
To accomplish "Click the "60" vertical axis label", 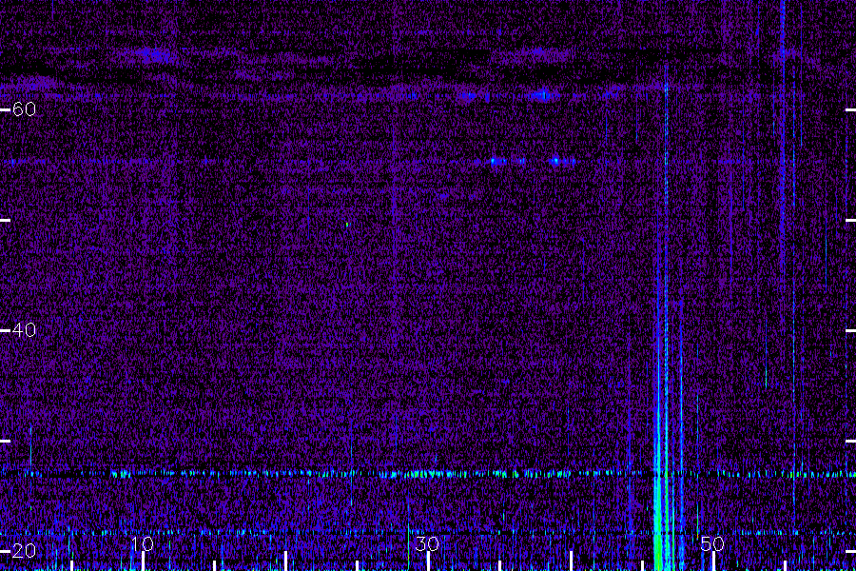I will pos(24,109).
